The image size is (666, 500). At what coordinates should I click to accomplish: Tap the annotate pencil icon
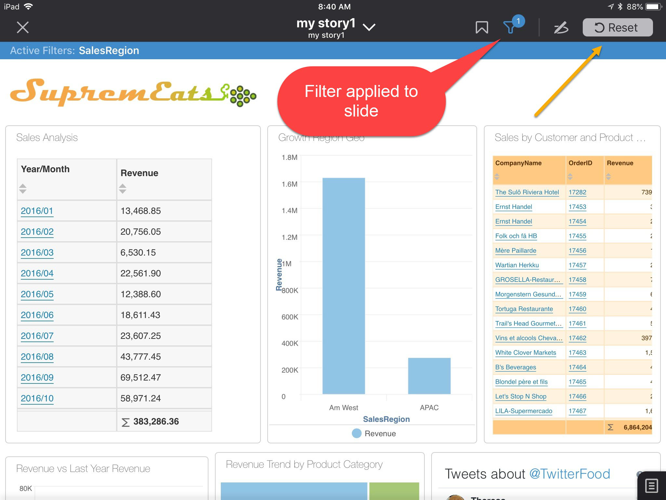click(x=561, y=28)
